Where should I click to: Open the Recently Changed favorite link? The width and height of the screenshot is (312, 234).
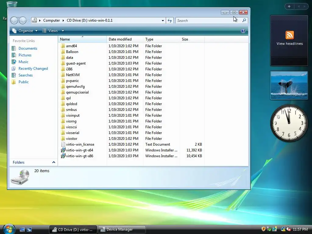point(33,69)
